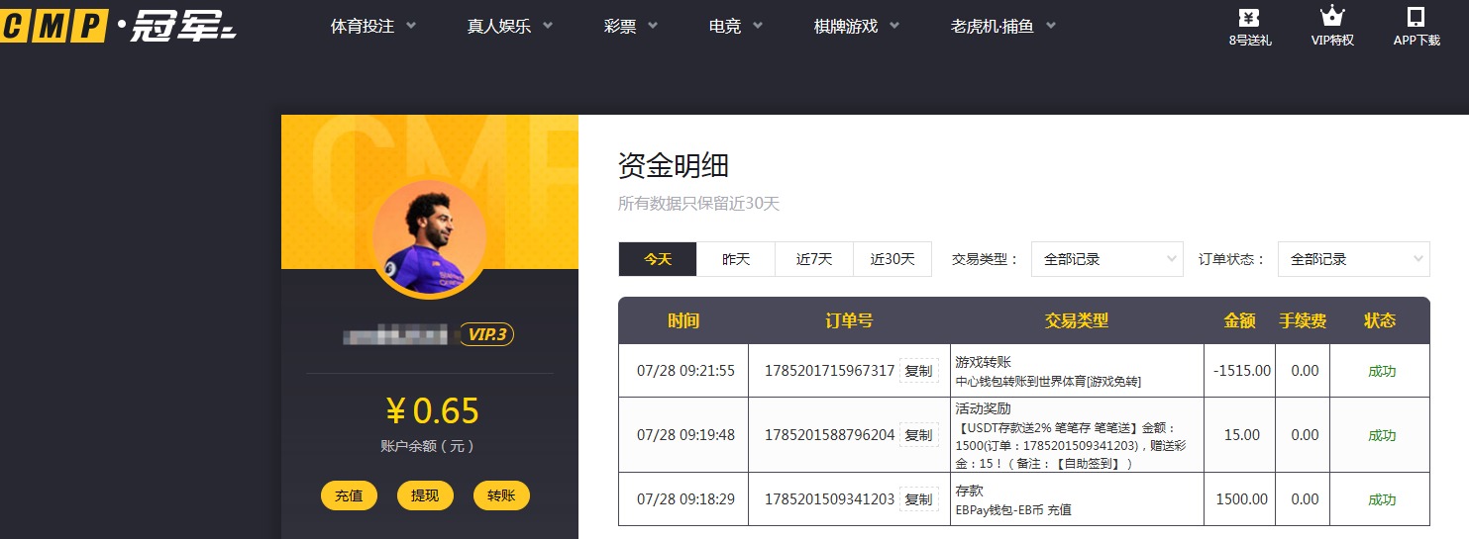
Task: Expand the 电竞 menu
Action: [736, 27]
